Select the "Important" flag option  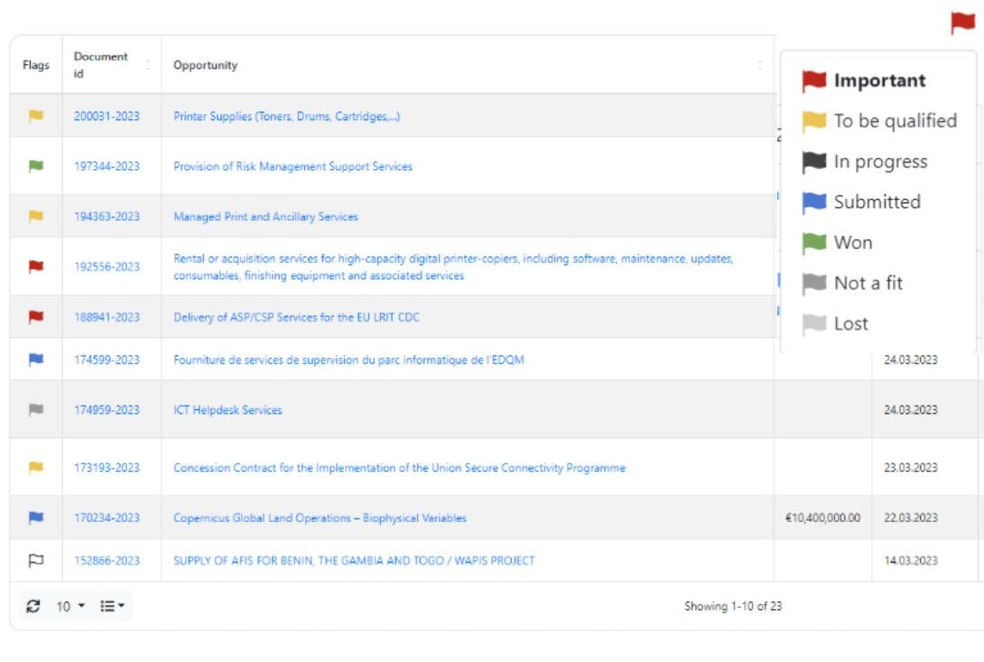[864, 81]
